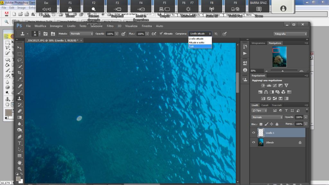
Task: Select the Lasso tool
Action: tap(20, 60)
